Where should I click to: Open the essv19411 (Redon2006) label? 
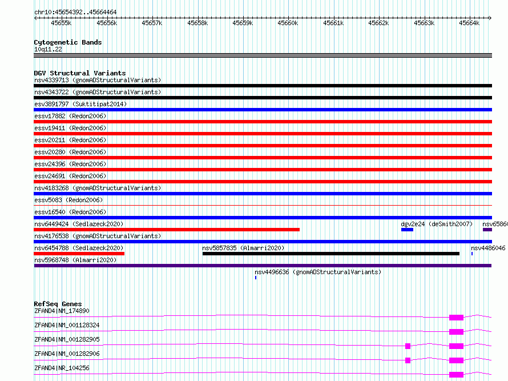70,128
